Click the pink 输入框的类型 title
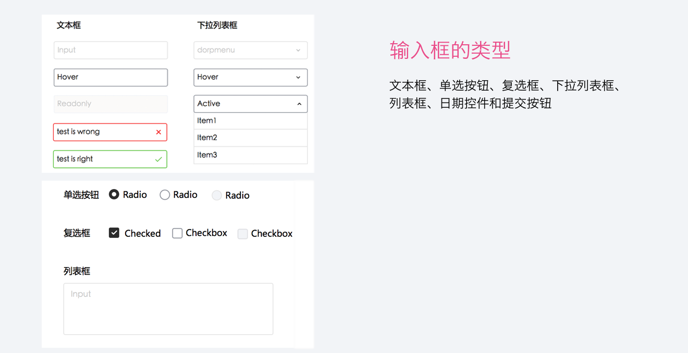This screenshot has width=688, height=353. click(450, 51)
